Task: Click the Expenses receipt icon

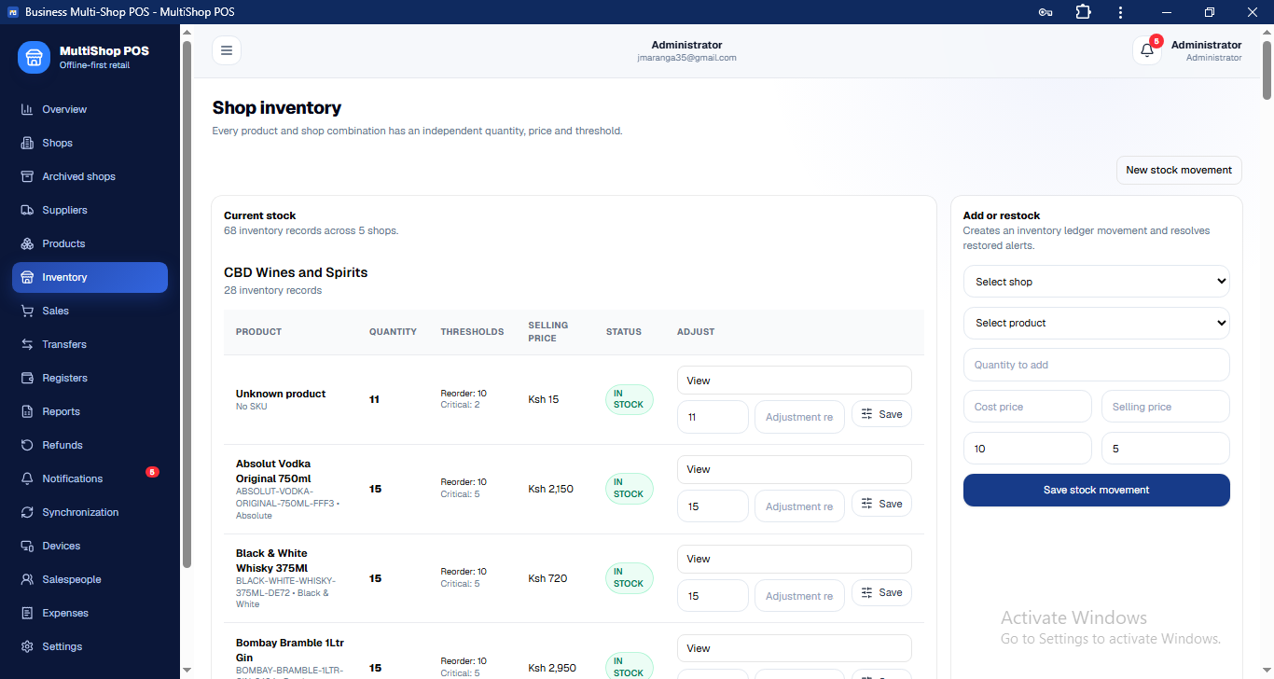Action: point(27,613)
